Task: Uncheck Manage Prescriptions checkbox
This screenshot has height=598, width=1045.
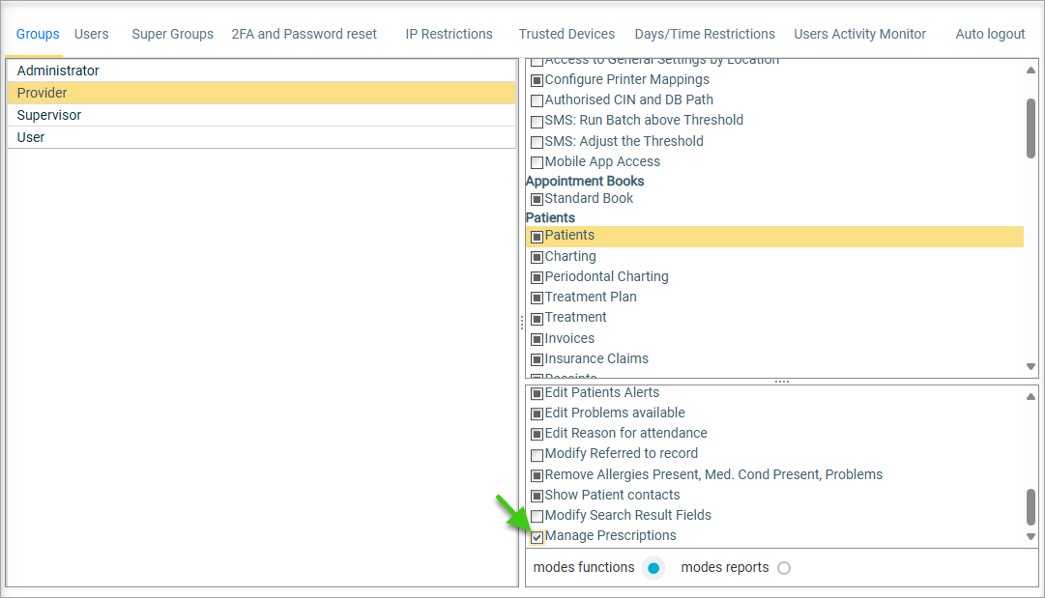Action: (537, 537)
